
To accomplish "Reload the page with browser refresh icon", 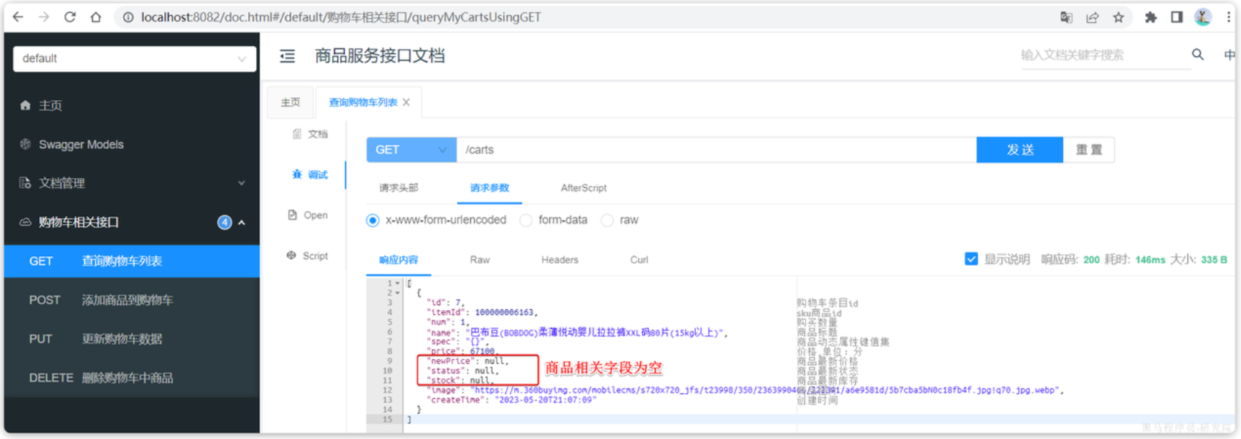I will click(x=70, y=17).
